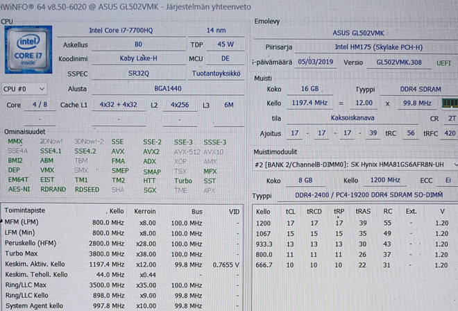Select the greyed-out AVX-512 flag
This screenshot has width=458, height=311.
pyautogui.click(x=187, y=152)
